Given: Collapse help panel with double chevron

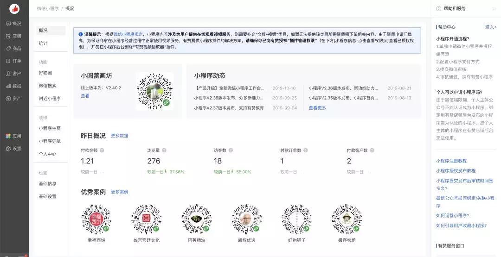Looking at the screenshot, I should pyautogui.click(x=495, y=9).
